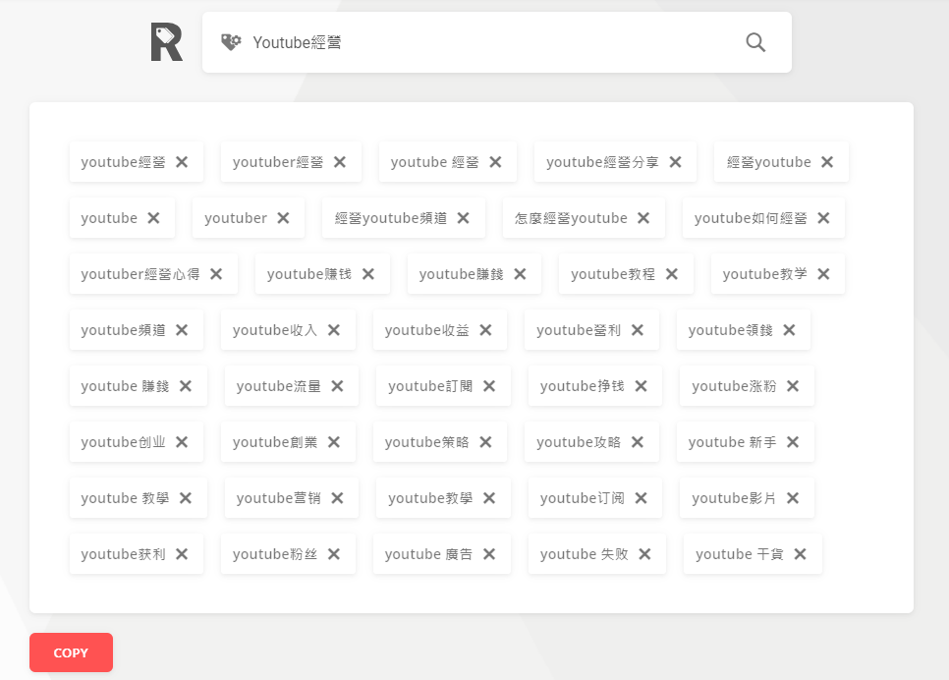This screenshot has height=680, width=949.
Task: Delete the youtube创业 tag
Action: (x=182, y=442)
